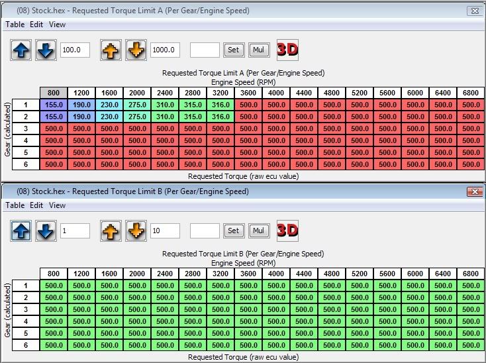Click blue down arrow in Torque Limit A
Viewport: 486px width, 363px height.
point(45,50)
